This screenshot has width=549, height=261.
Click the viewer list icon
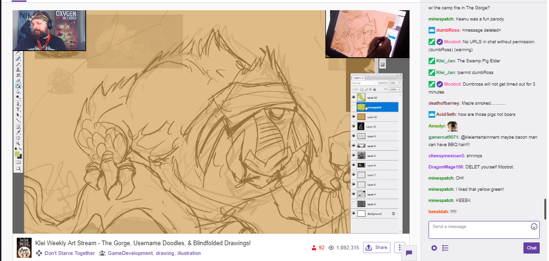click(445, 248)
